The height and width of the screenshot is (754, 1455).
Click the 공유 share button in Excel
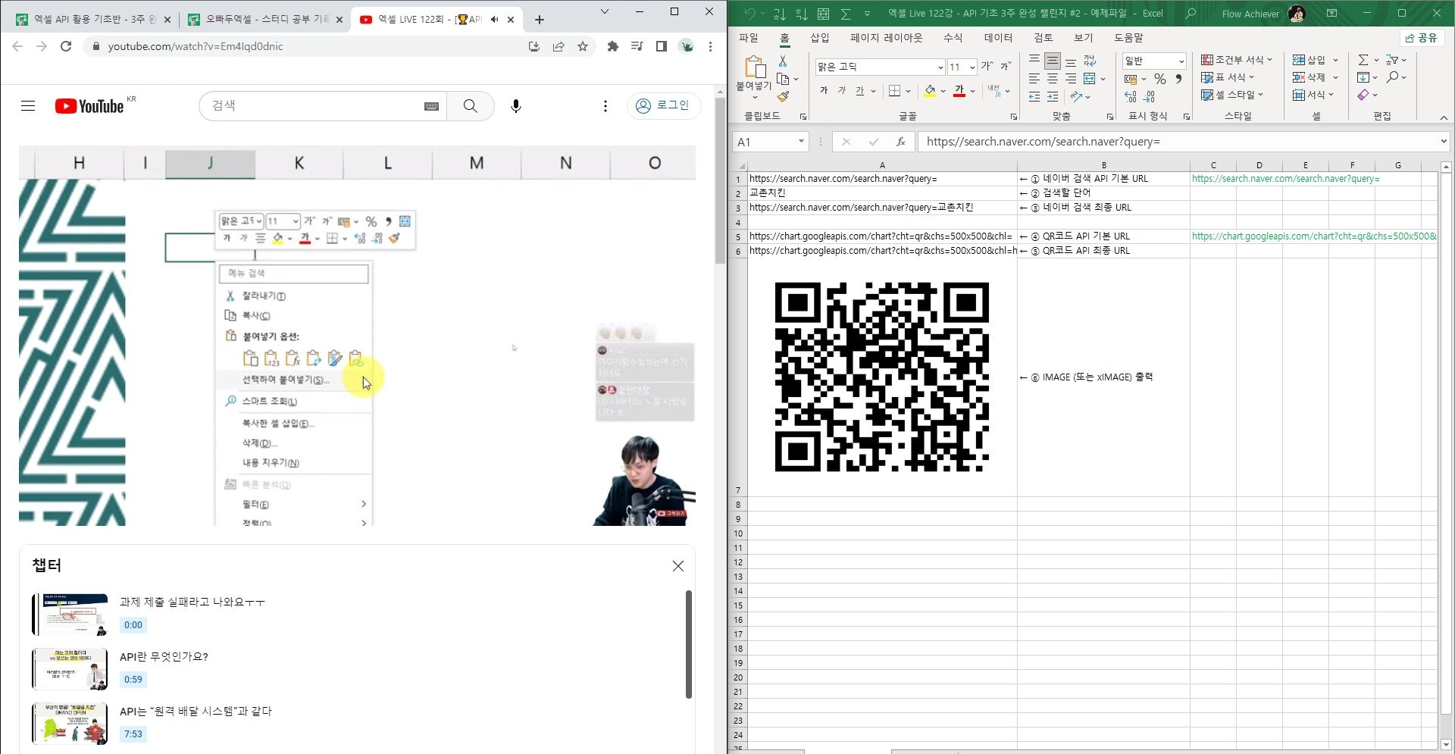pyautogui.click(x=1421, y=37)
